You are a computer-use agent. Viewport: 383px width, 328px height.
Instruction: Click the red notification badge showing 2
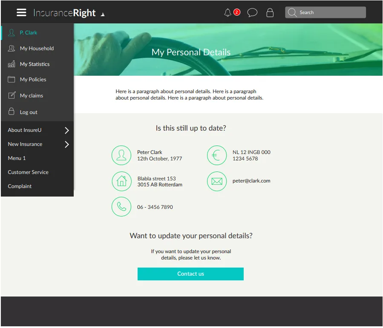click(237, 12)
